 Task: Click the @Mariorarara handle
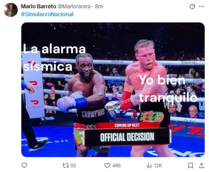pyautogui.click(x=74, y=6)
